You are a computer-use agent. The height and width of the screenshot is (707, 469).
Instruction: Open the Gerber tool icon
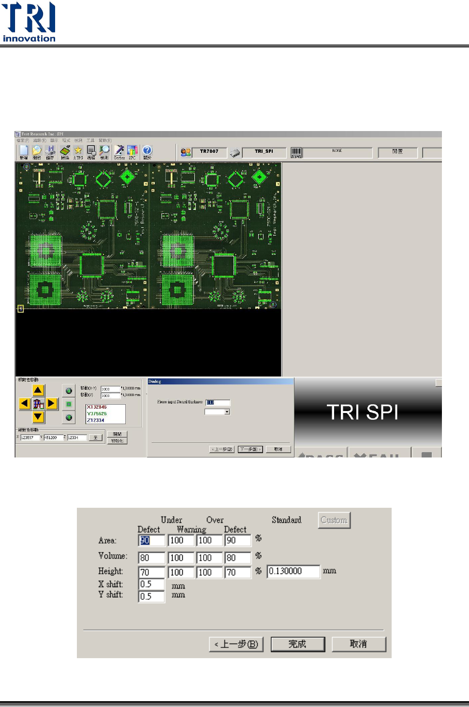[119, 151]
